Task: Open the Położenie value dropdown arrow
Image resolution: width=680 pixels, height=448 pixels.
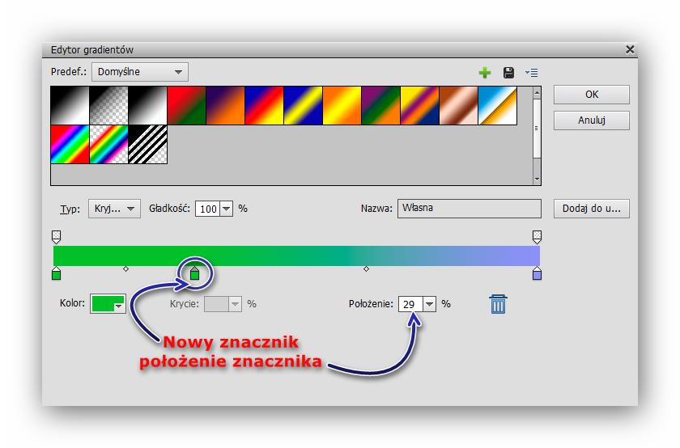Action: 429,304
